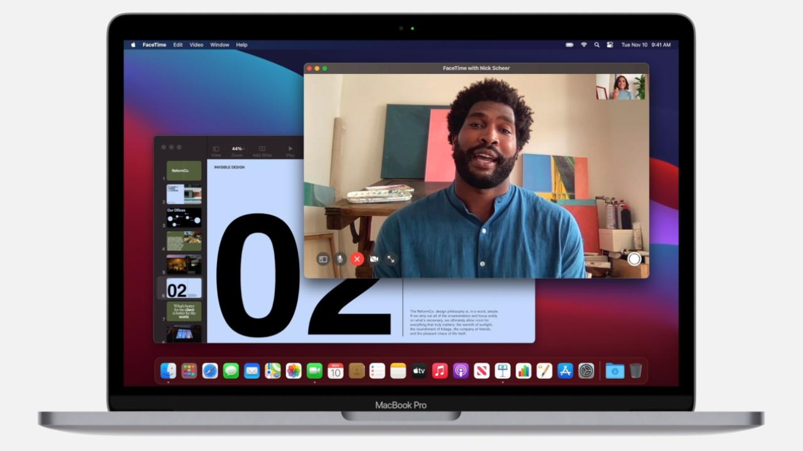Open Photos from the Dock
This screenshot has height=451, width=803.
[x=294, y=371]
